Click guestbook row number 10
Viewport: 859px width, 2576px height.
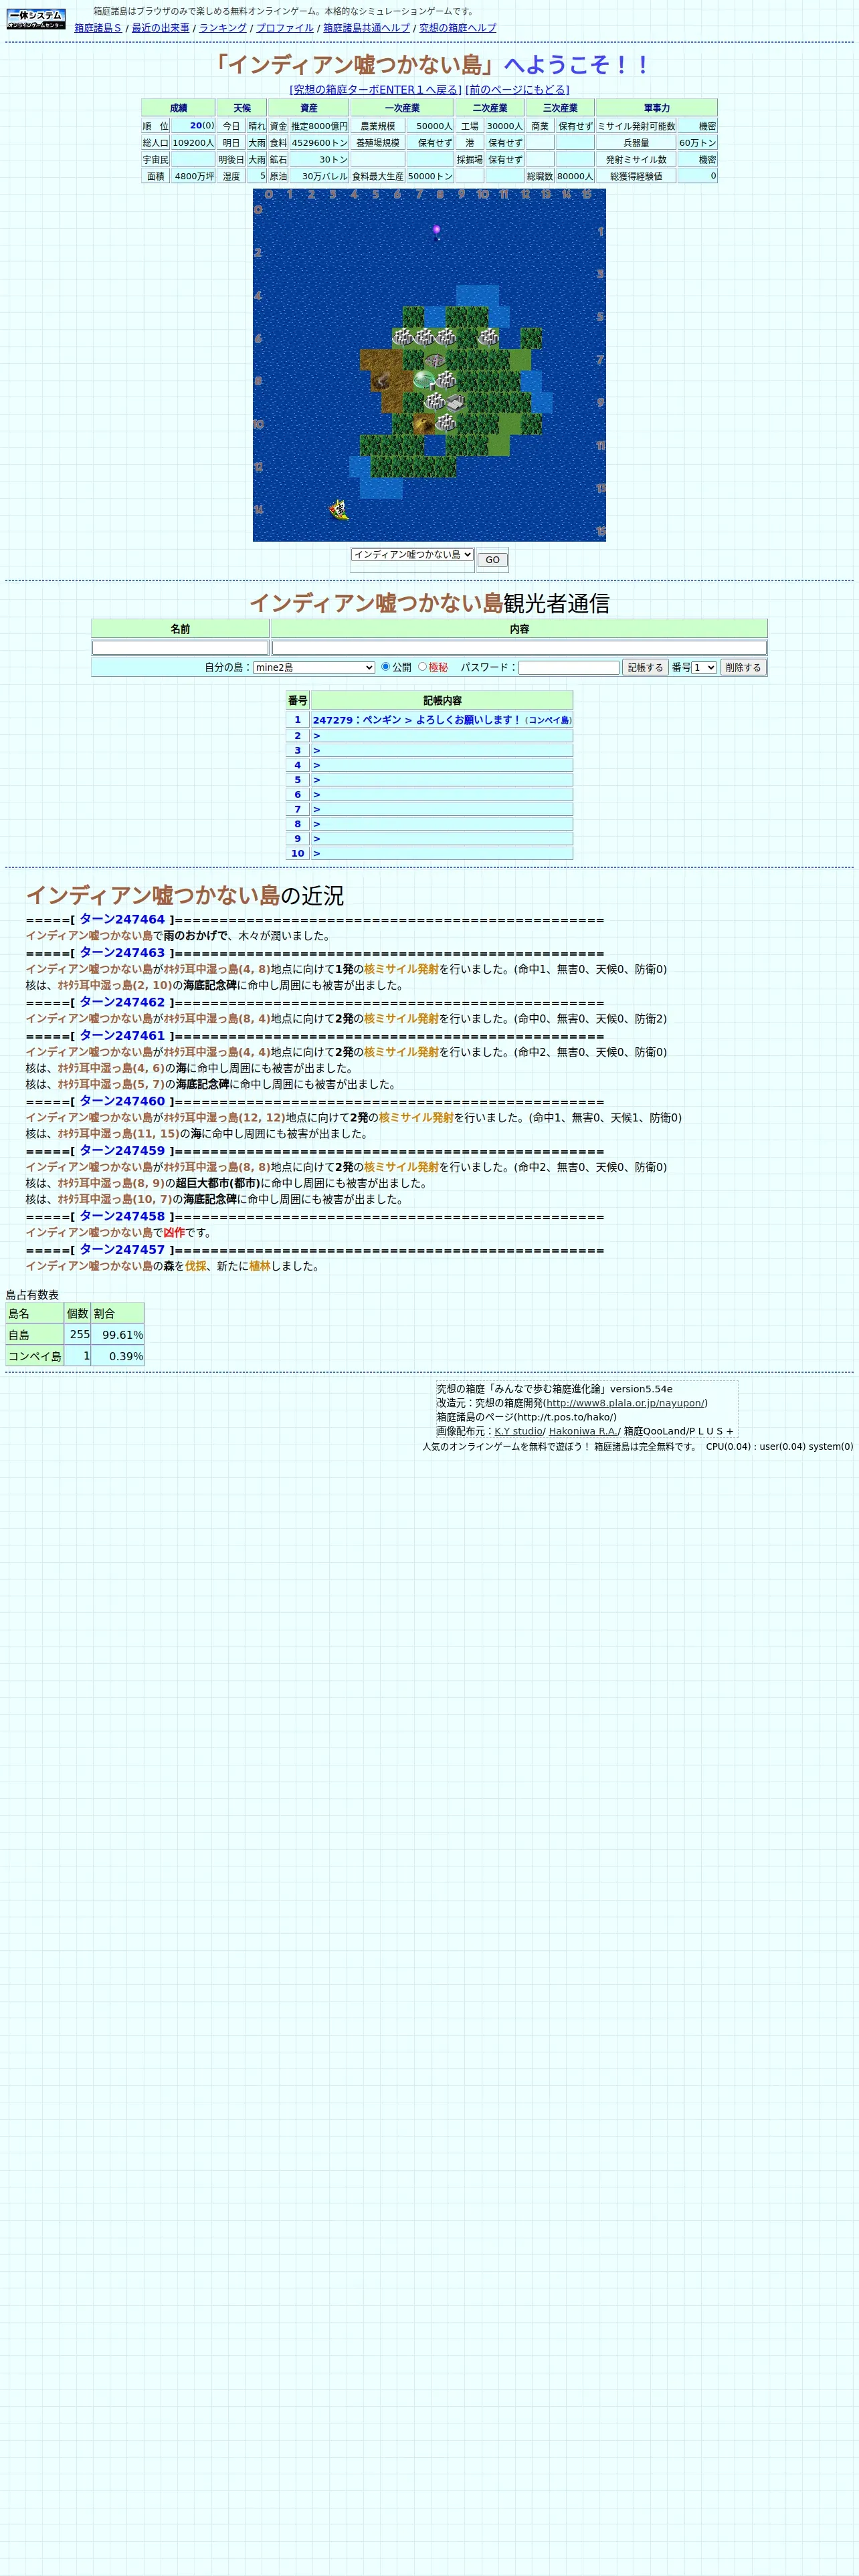(297, 854)
